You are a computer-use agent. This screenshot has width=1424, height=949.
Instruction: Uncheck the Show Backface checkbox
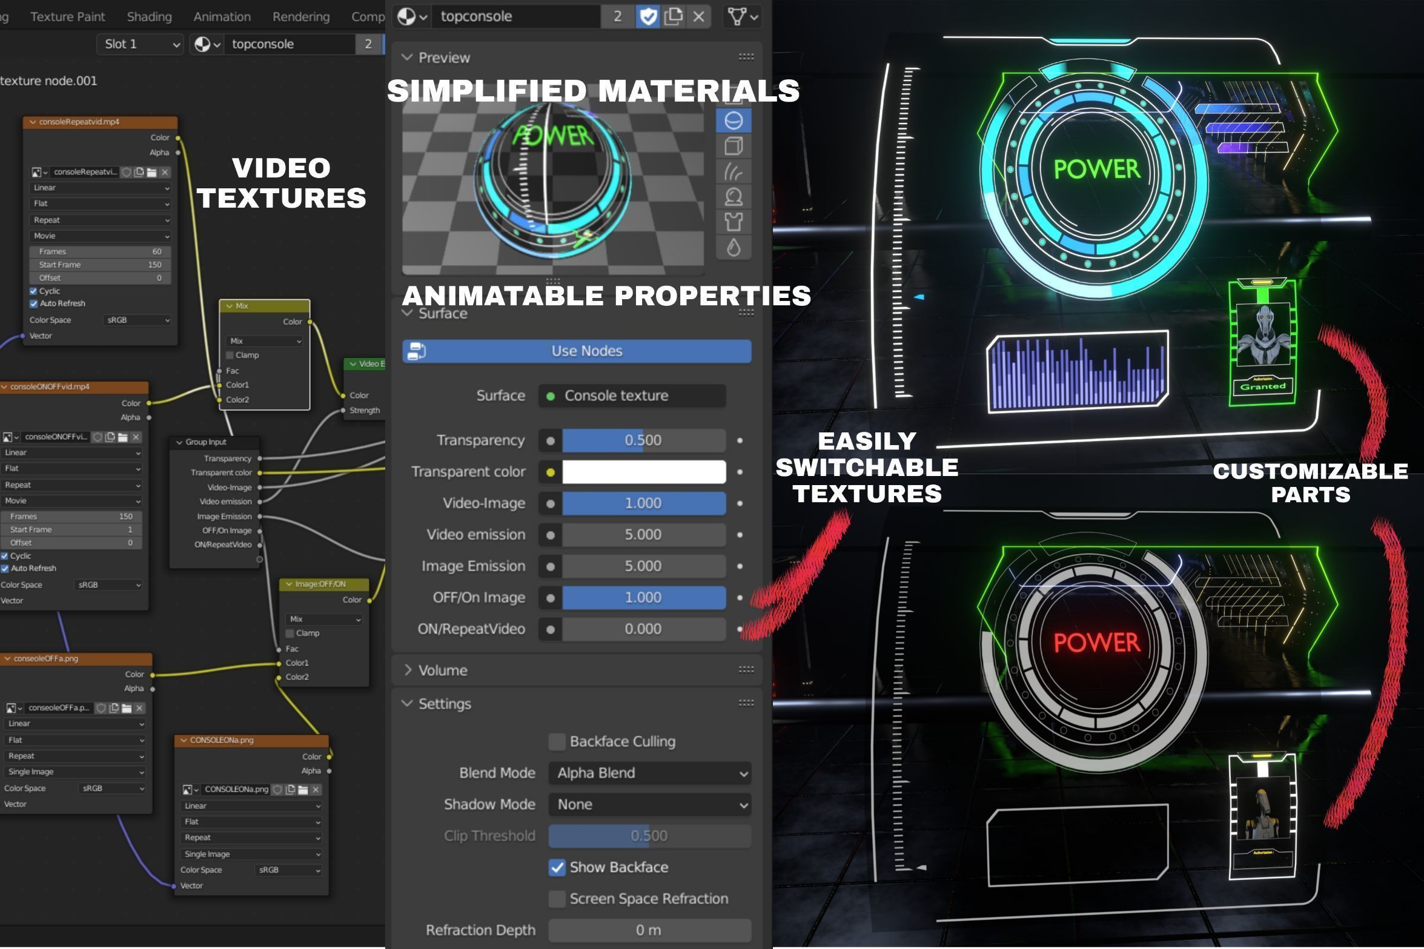point(557,867)
